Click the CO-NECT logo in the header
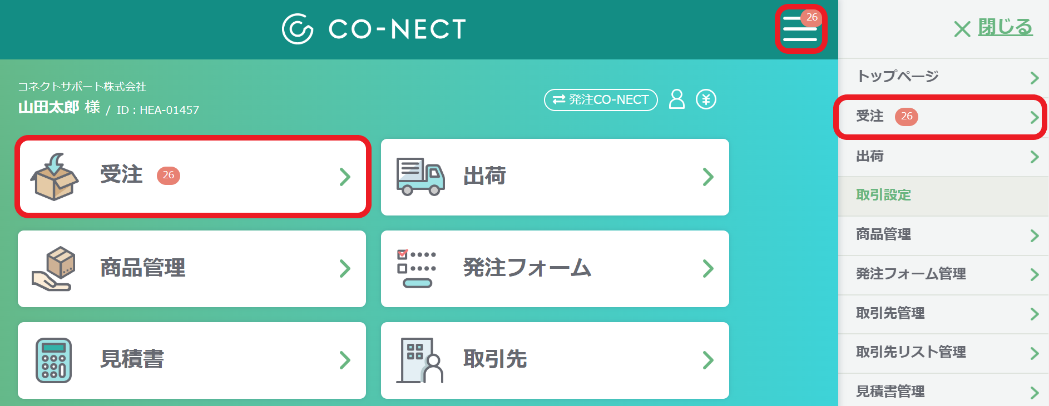 pos(373,29)
